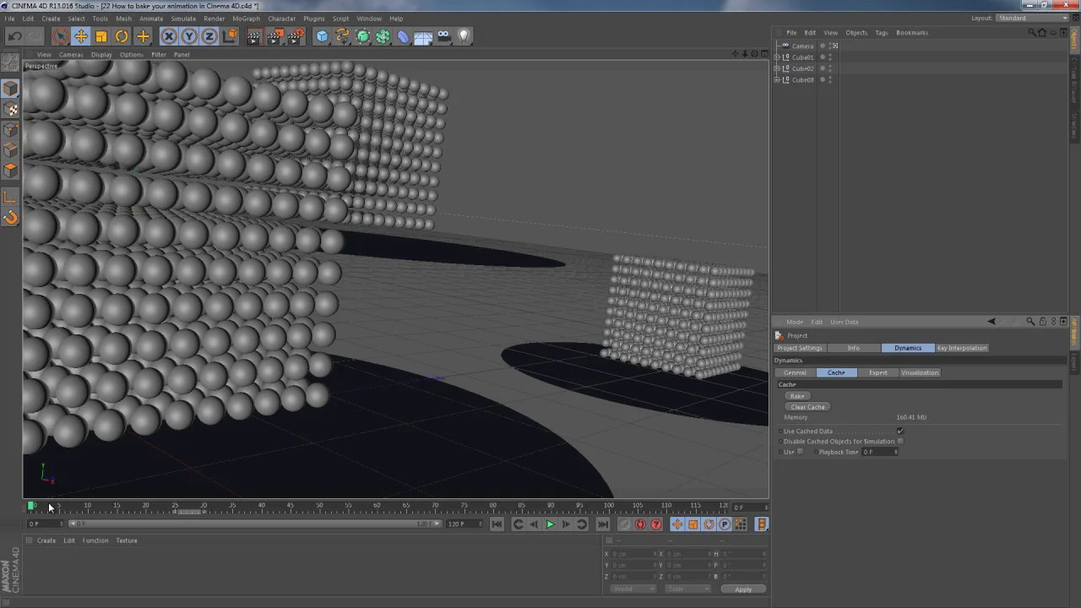Open the General dynamics sub-tab

click(x=795, y=372)
